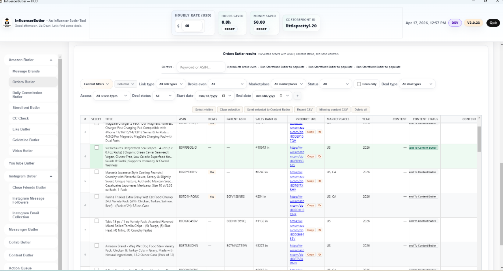This screenshot has height=271, width=503.
Task: Click the Export CSV button
Action: coord(304,110)
